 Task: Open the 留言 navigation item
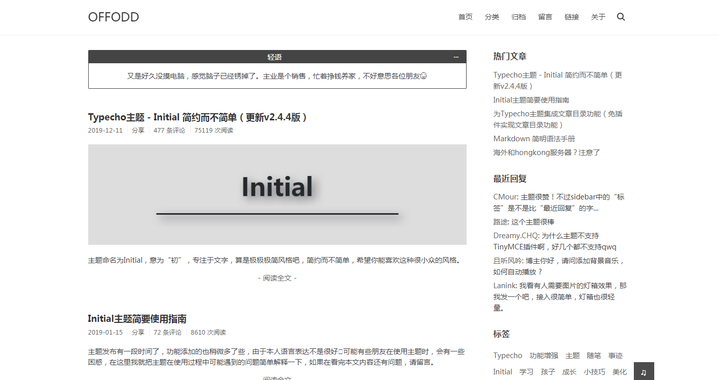545,17
